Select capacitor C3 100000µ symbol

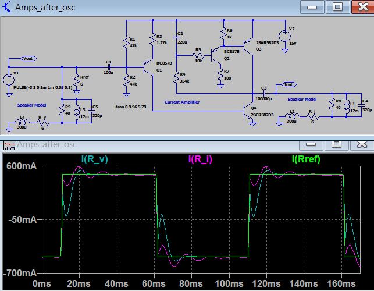[264, 93]
